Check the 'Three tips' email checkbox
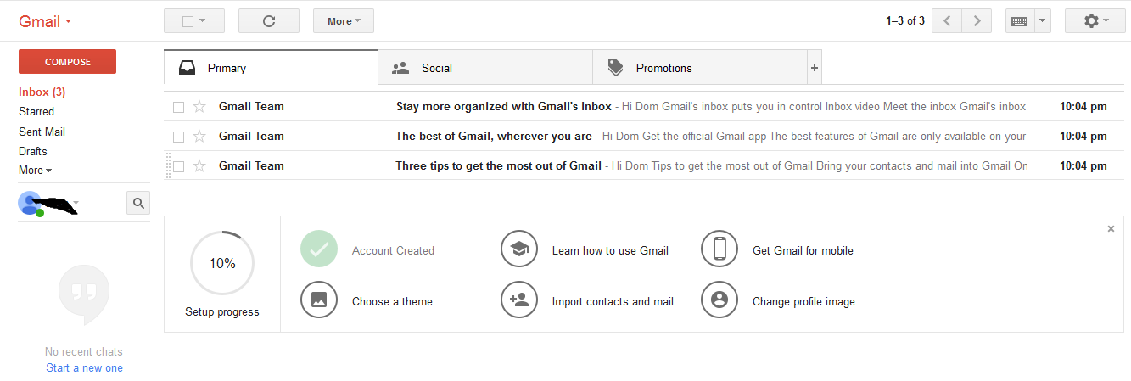Image resolution: width=1131 pixels, height=381 pixels. [178, 166]
